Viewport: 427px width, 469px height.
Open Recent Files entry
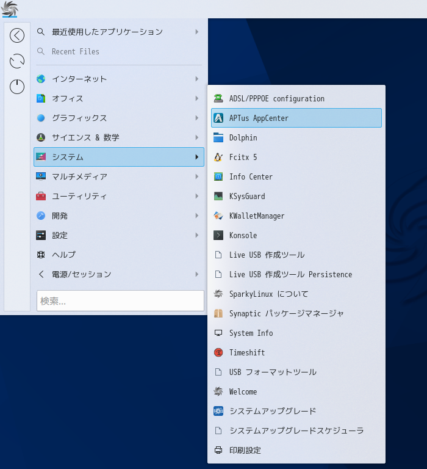coord(119,51)
